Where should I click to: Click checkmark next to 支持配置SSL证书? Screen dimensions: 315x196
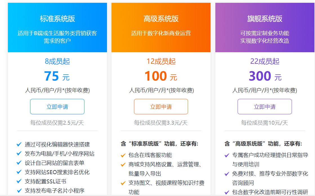coord(19,181)
